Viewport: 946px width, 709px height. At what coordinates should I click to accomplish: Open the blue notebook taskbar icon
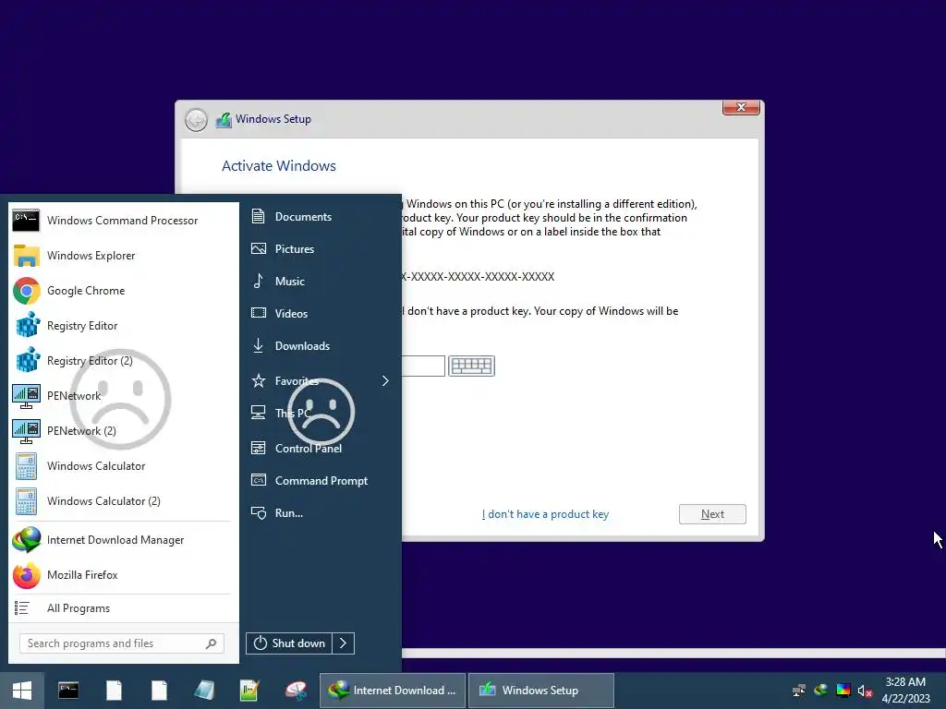(204, 691)
